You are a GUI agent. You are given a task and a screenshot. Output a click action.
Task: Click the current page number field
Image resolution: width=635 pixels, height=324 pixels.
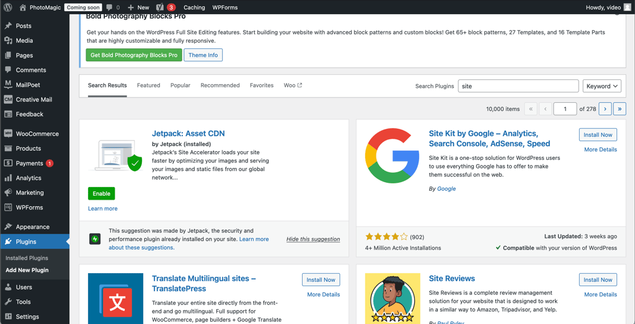pos(565,109)
